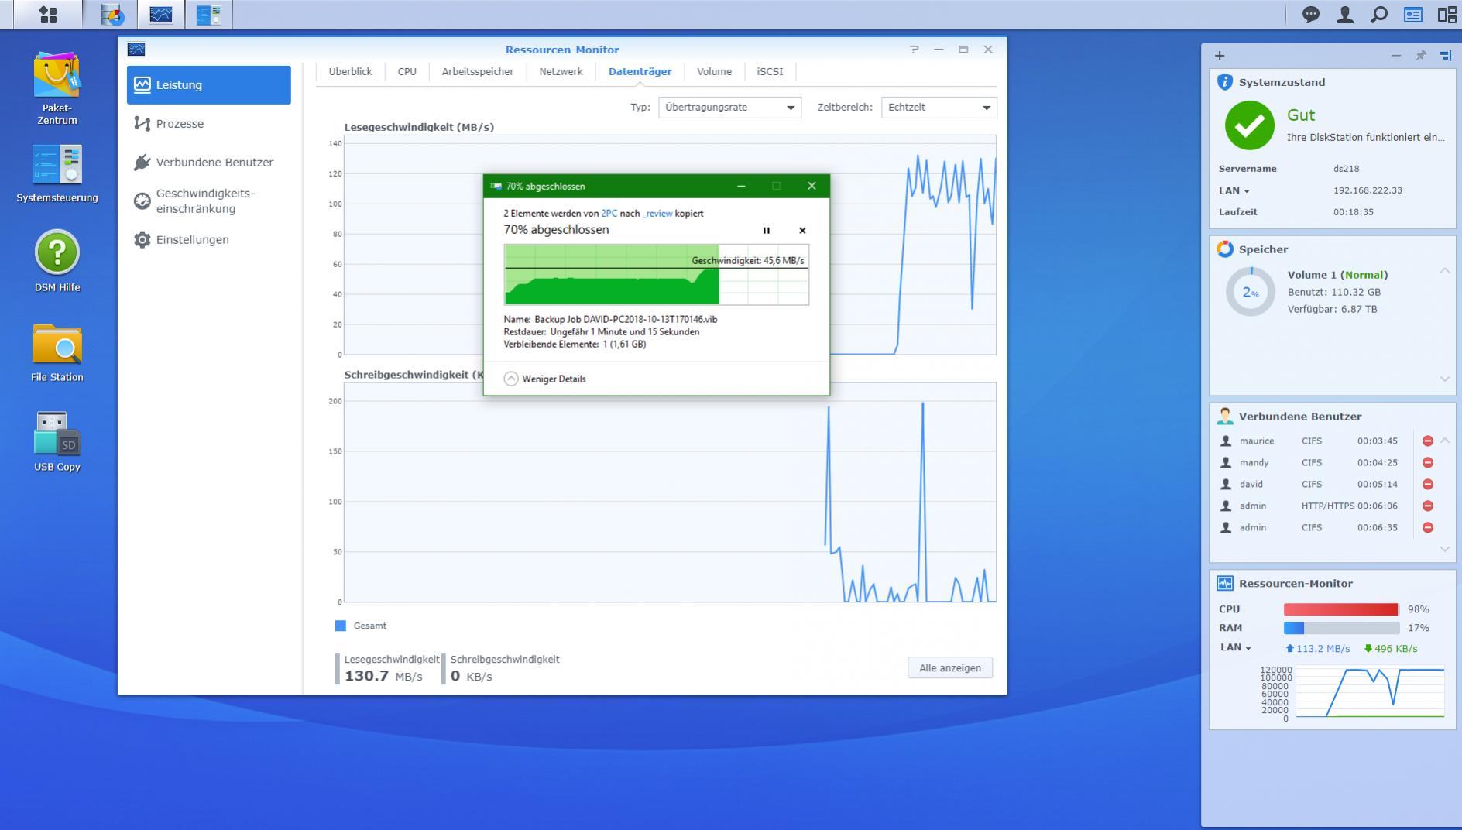Click the 2PC source link
Image resolution: width=1462 pixels, height=830 pixels.
click(x=609, y=213)
